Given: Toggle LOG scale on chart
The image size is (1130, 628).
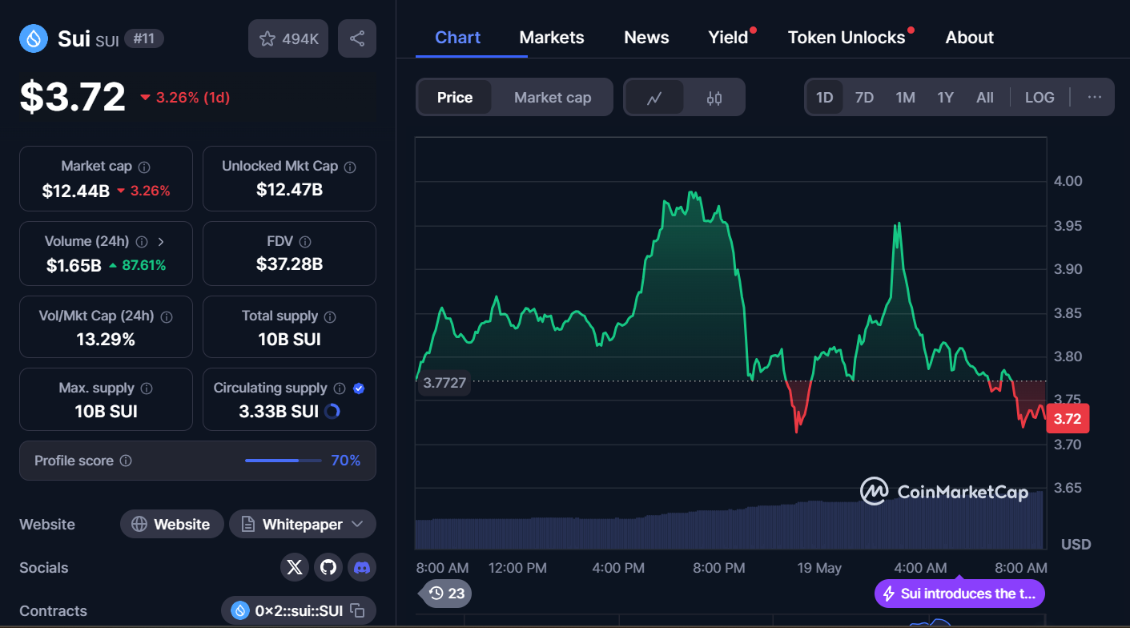Looking at the screenshot, I should click(1040, 98).
